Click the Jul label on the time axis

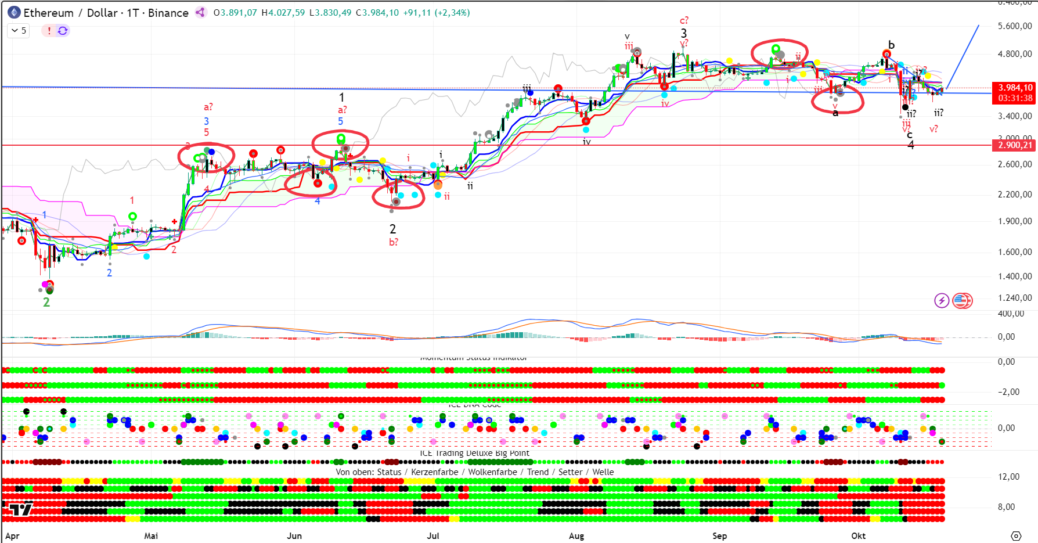point(433,535)
